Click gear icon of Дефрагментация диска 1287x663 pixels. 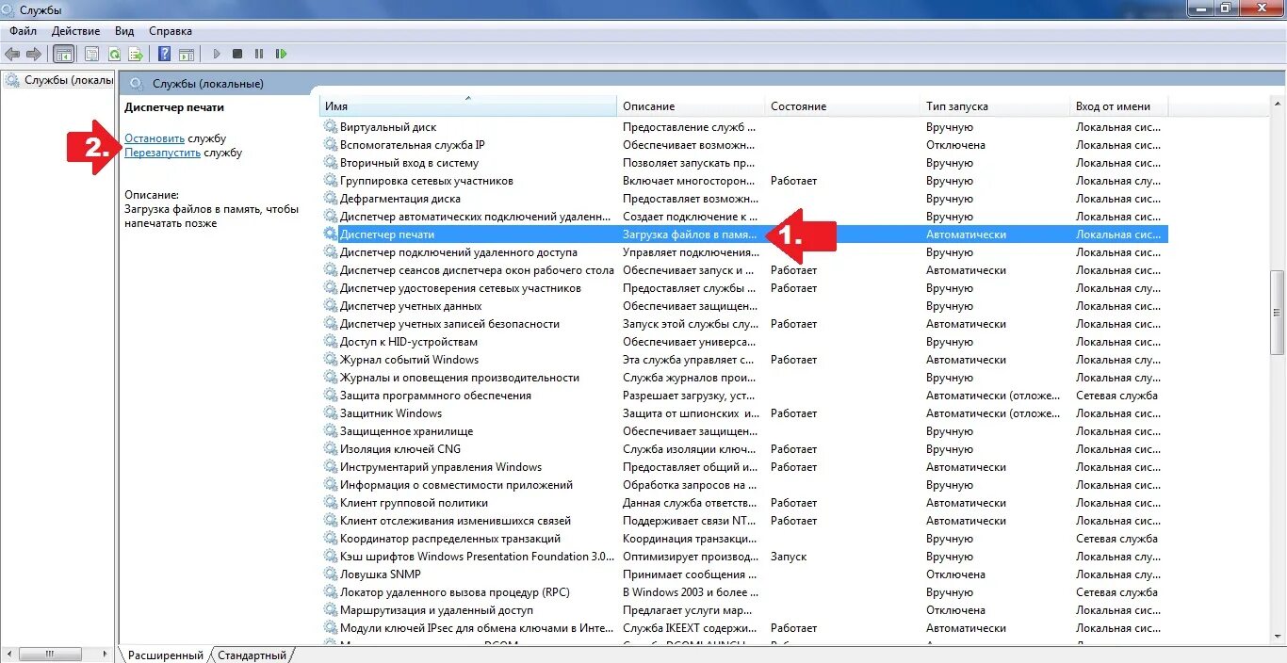[x=330, y=199]
